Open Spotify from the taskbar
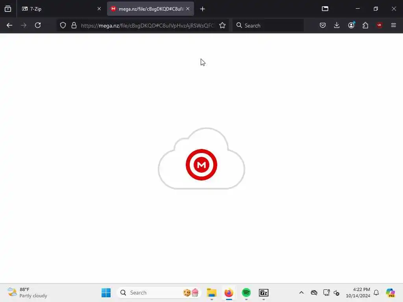 coord(246,293)
